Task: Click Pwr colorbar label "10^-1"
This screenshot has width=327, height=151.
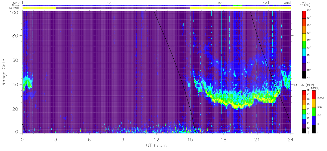Action: point(310,77)
